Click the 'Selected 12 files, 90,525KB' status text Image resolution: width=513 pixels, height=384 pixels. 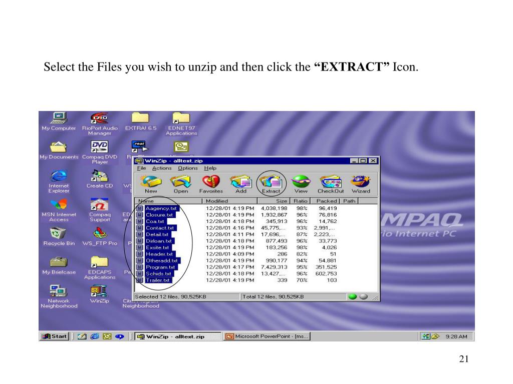170,297
